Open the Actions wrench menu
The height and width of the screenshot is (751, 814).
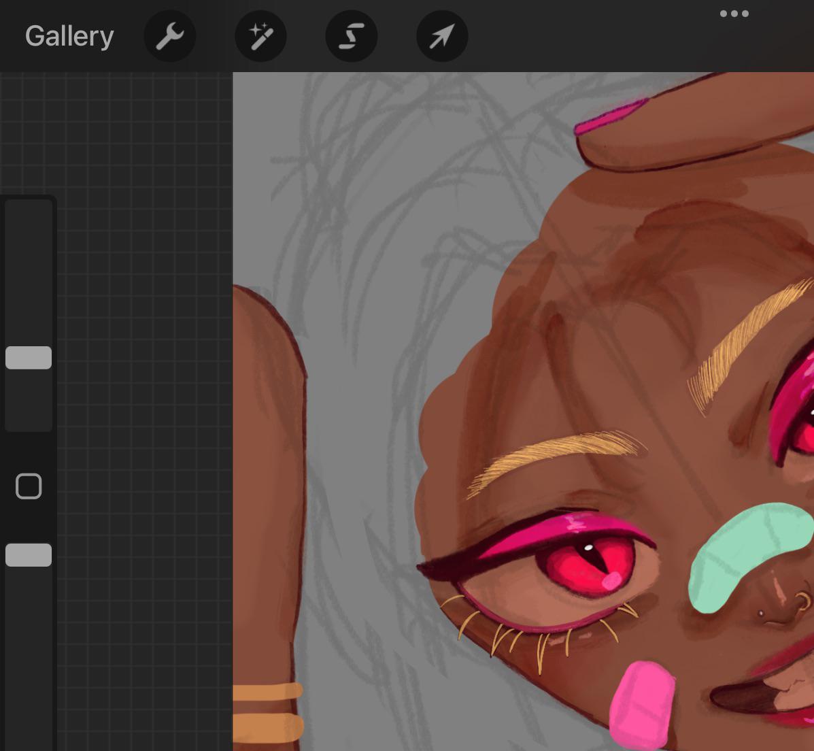[170, 36]
